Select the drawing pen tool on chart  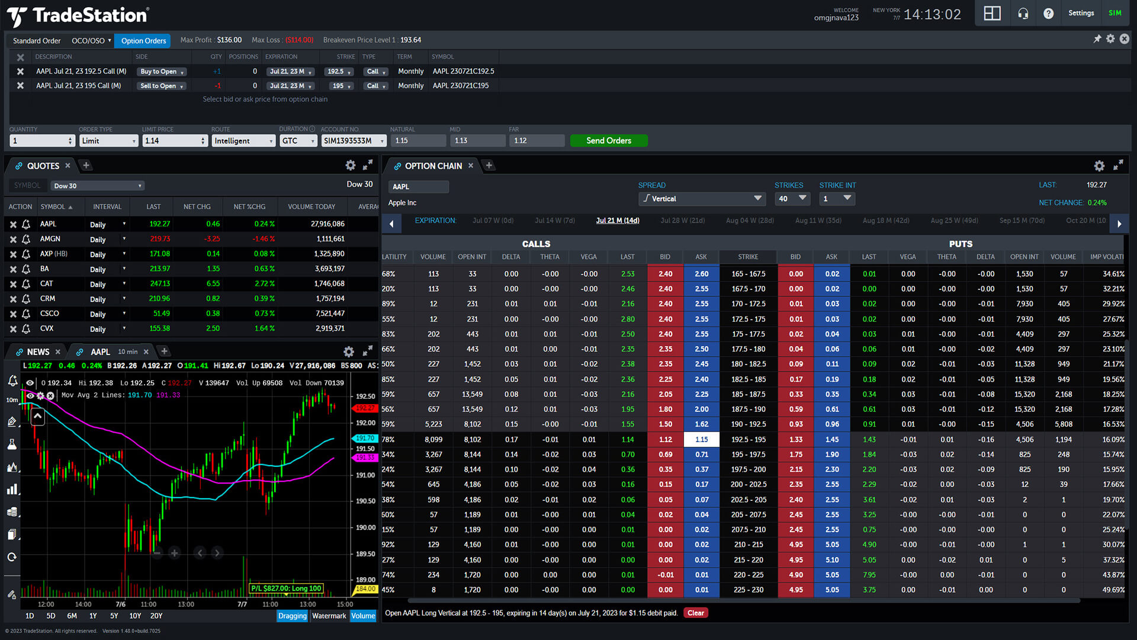point(12,422)
